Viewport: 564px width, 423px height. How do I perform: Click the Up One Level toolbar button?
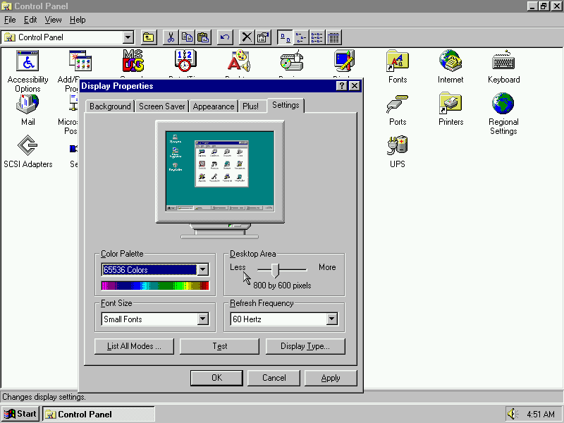149,37
